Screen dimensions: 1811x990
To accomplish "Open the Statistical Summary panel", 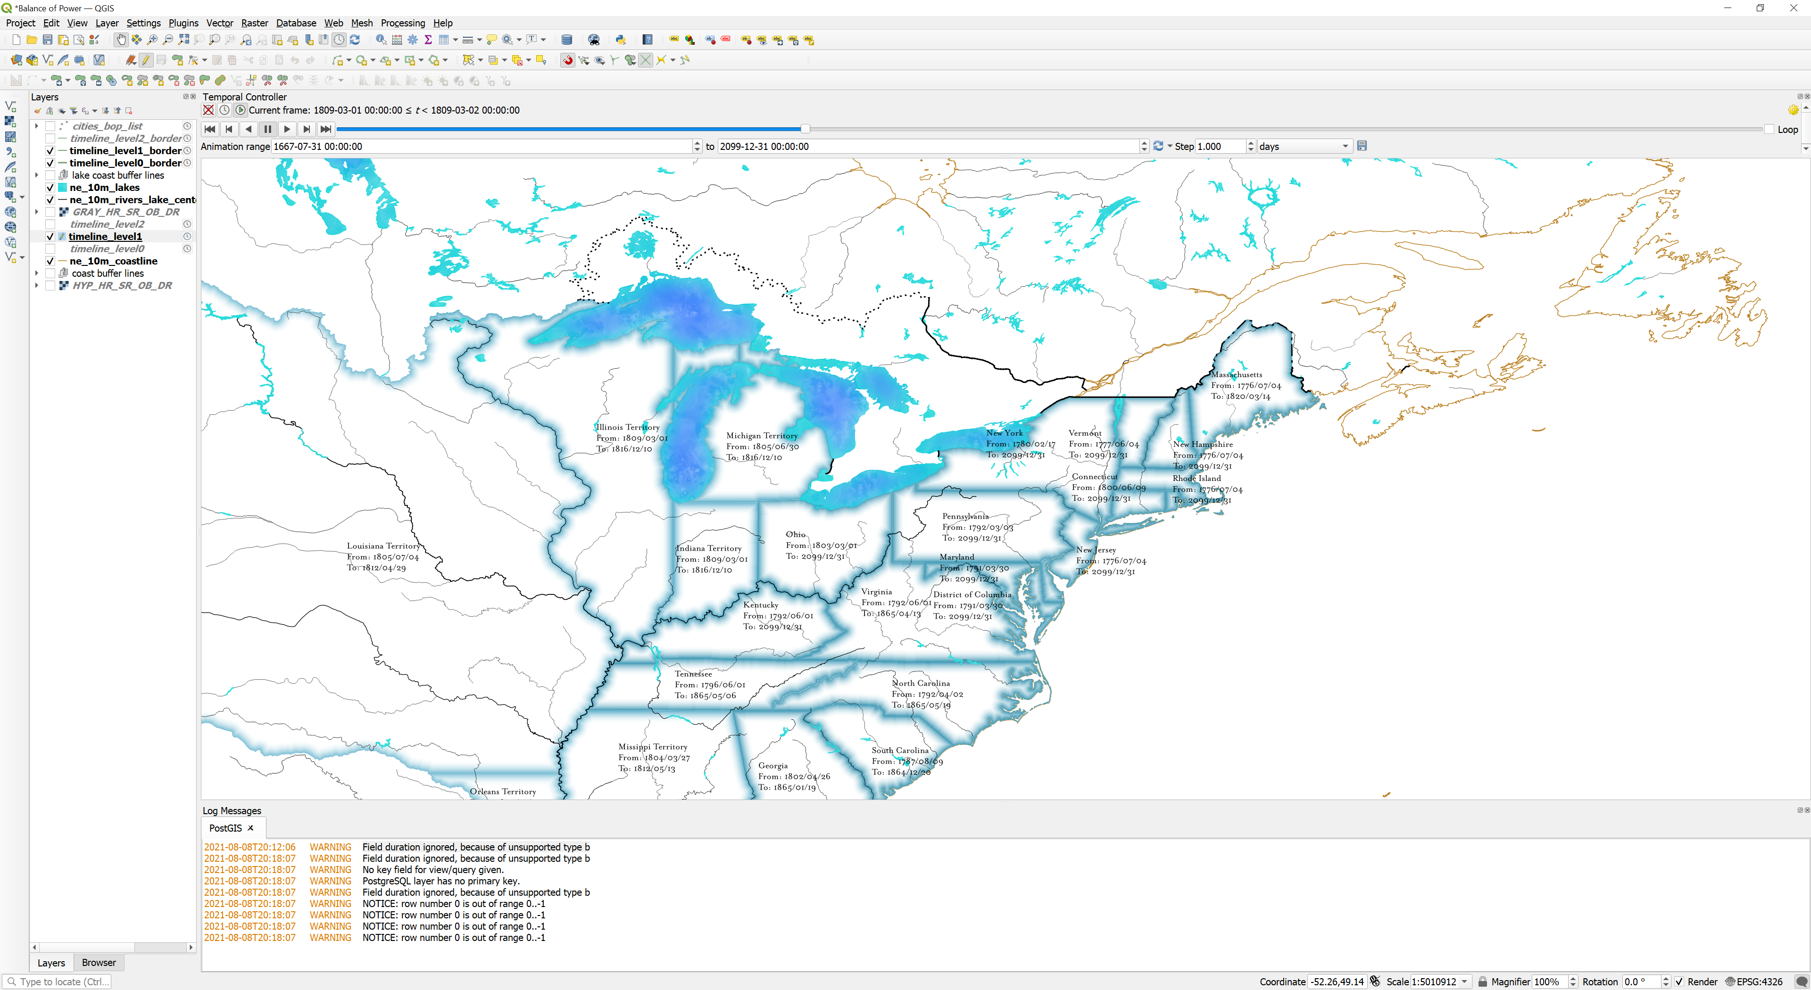I will [427, 40].
